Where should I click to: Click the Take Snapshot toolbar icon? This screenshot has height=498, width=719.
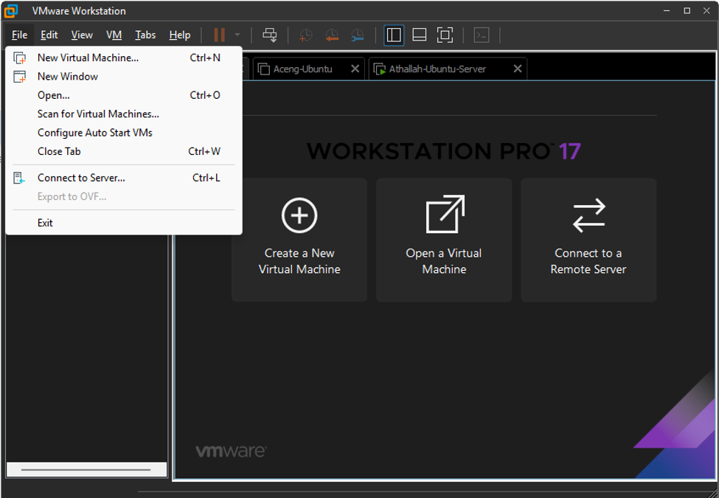coord(305,35)
